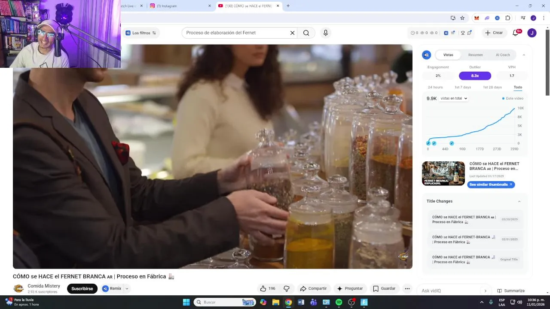Open the vistas en total dropdown

[454, 98]
